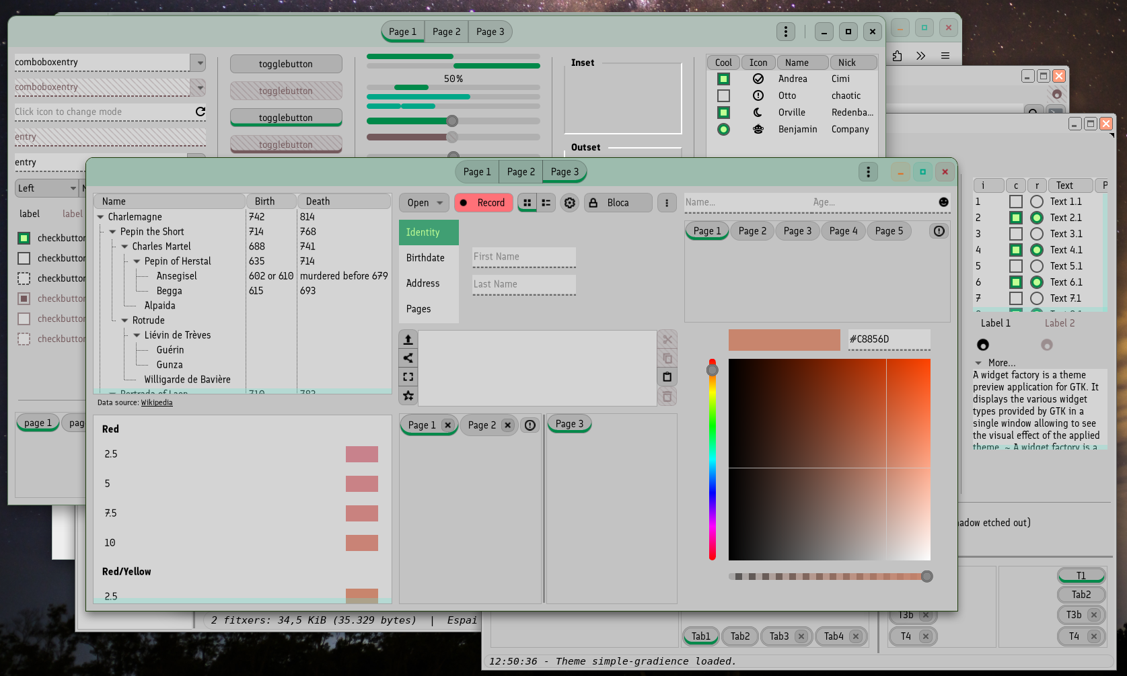
Task: Open the three-dot header menu in the front window
Action: (x=868, y=172)
